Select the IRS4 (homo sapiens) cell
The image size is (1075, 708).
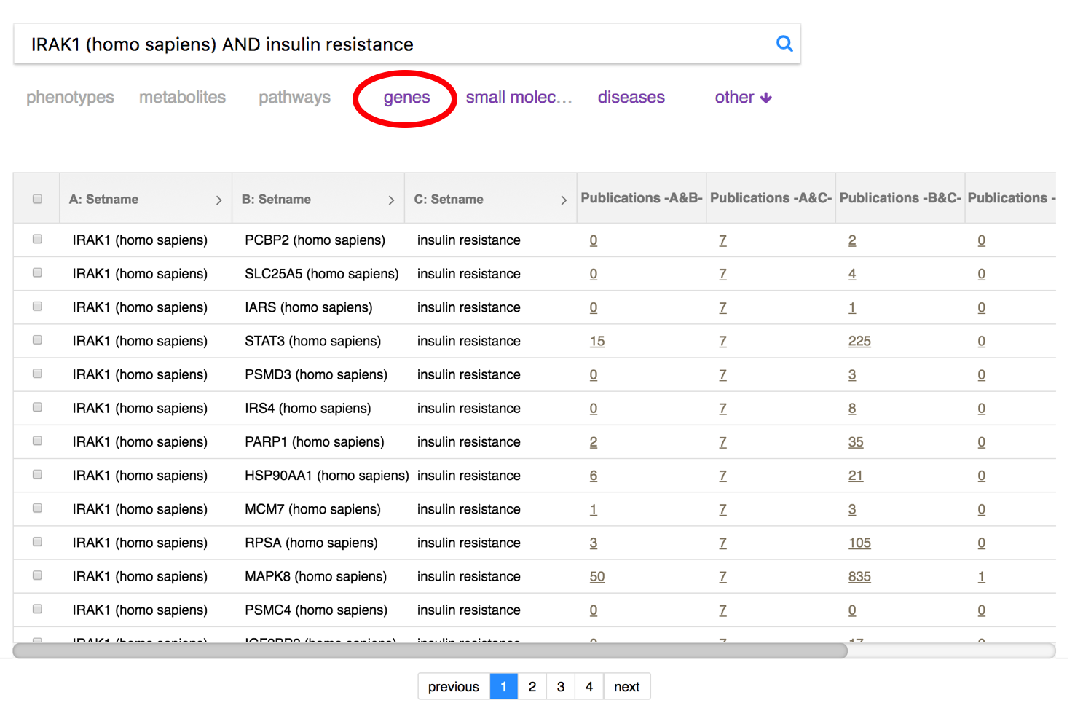(308, 409)
